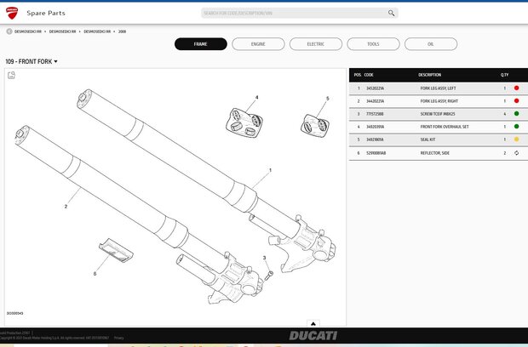Click the green dot for FRONT FORK OVERHAUL SET
Image resolution: width=528 pixels, height=347 pixels.
click(x=516, y=127)
